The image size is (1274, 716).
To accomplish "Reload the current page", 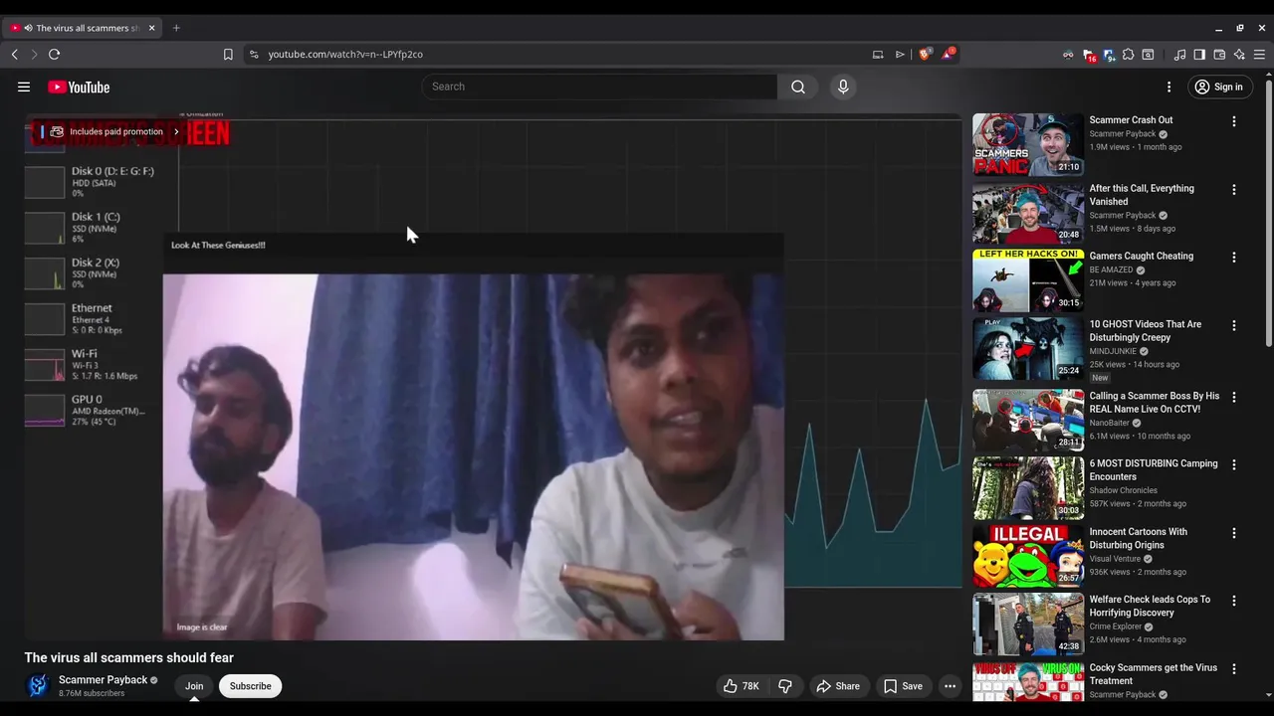I will [55, 54].
